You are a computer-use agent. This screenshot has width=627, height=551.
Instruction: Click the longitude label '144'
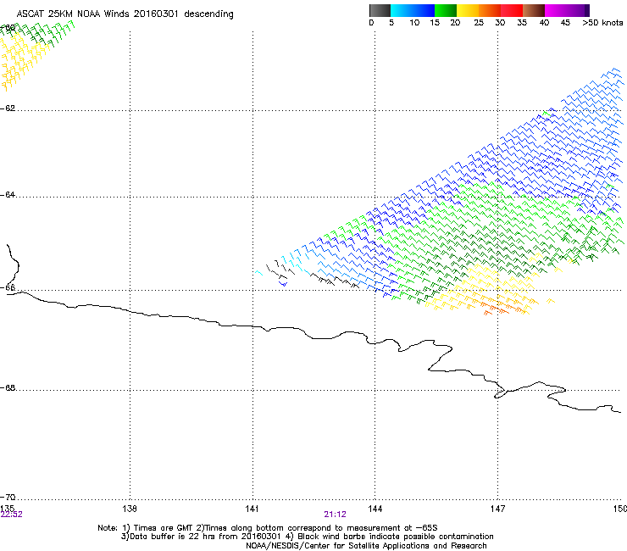click(x=375, y=508)
